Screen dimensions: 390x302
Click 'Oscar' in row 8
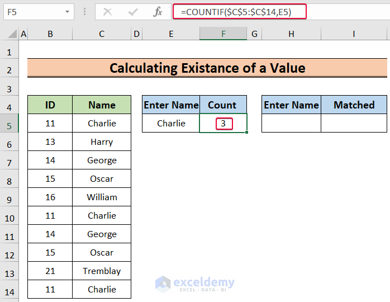click(102, 178)
